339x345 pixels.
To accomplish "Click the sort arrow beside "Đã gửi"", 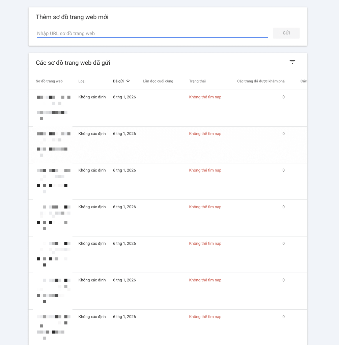I will click(128, 81).
